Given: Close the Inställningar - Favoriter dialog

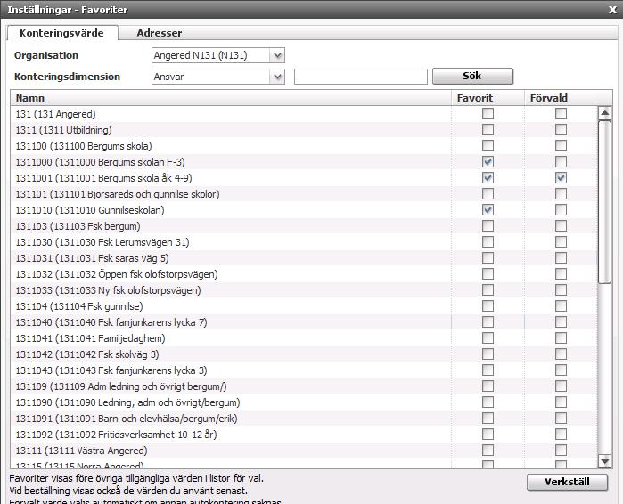Looking at the screenshot, I should tap(612, 10).
